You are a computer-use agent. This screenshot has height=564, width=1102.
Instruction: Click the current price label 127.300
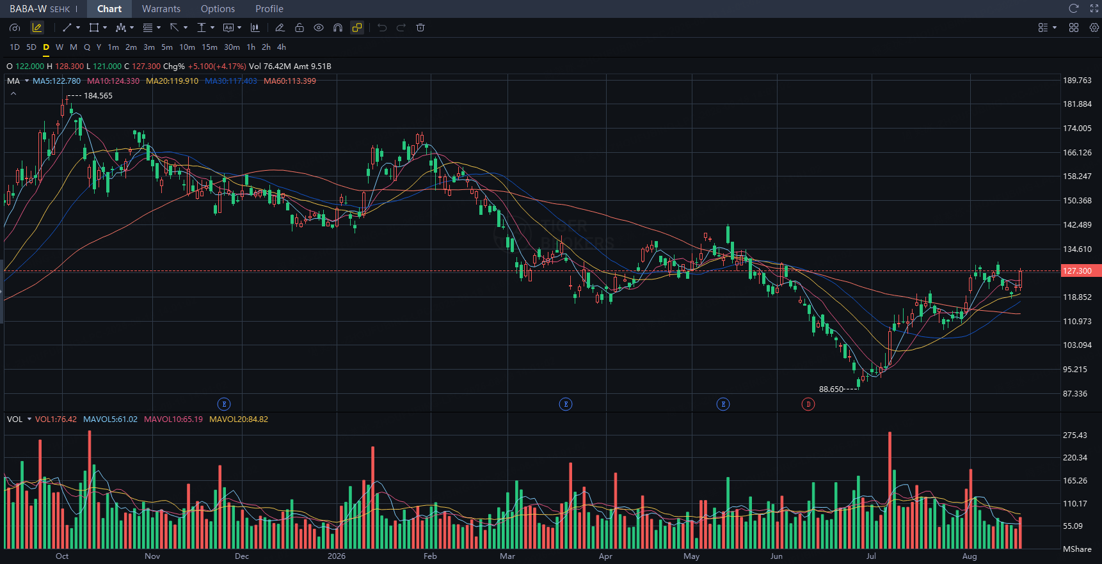click(1081, 271)
